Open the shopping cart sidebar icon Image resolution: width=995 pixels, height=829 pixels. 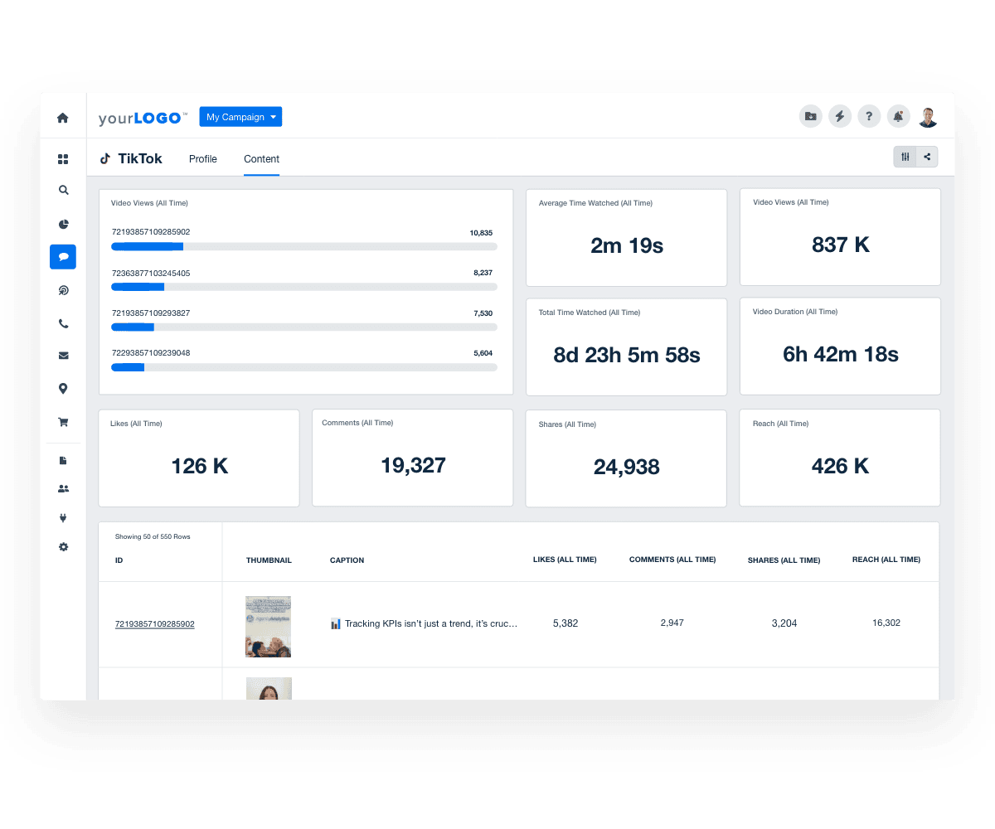pos(63,422)
